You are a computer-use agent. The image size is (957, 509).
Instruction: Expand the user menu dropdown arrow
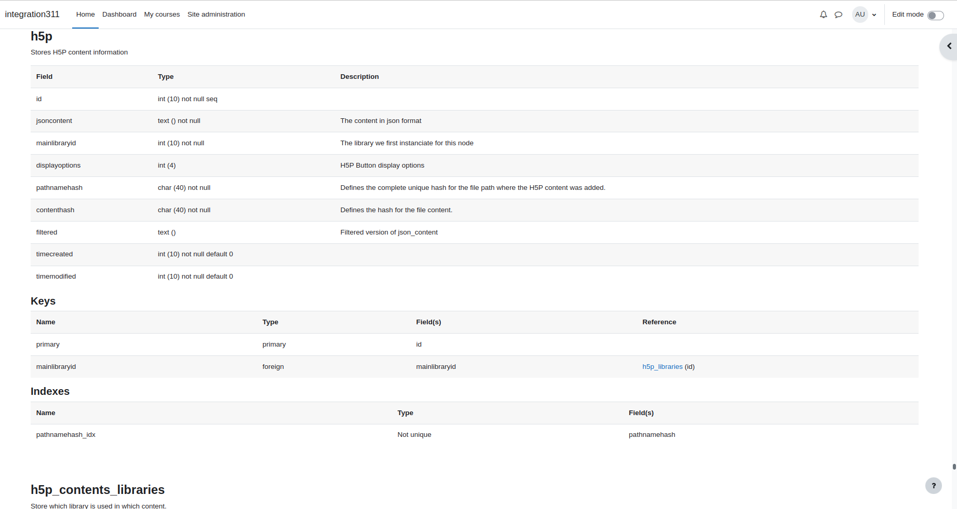[x=874, y=15]
